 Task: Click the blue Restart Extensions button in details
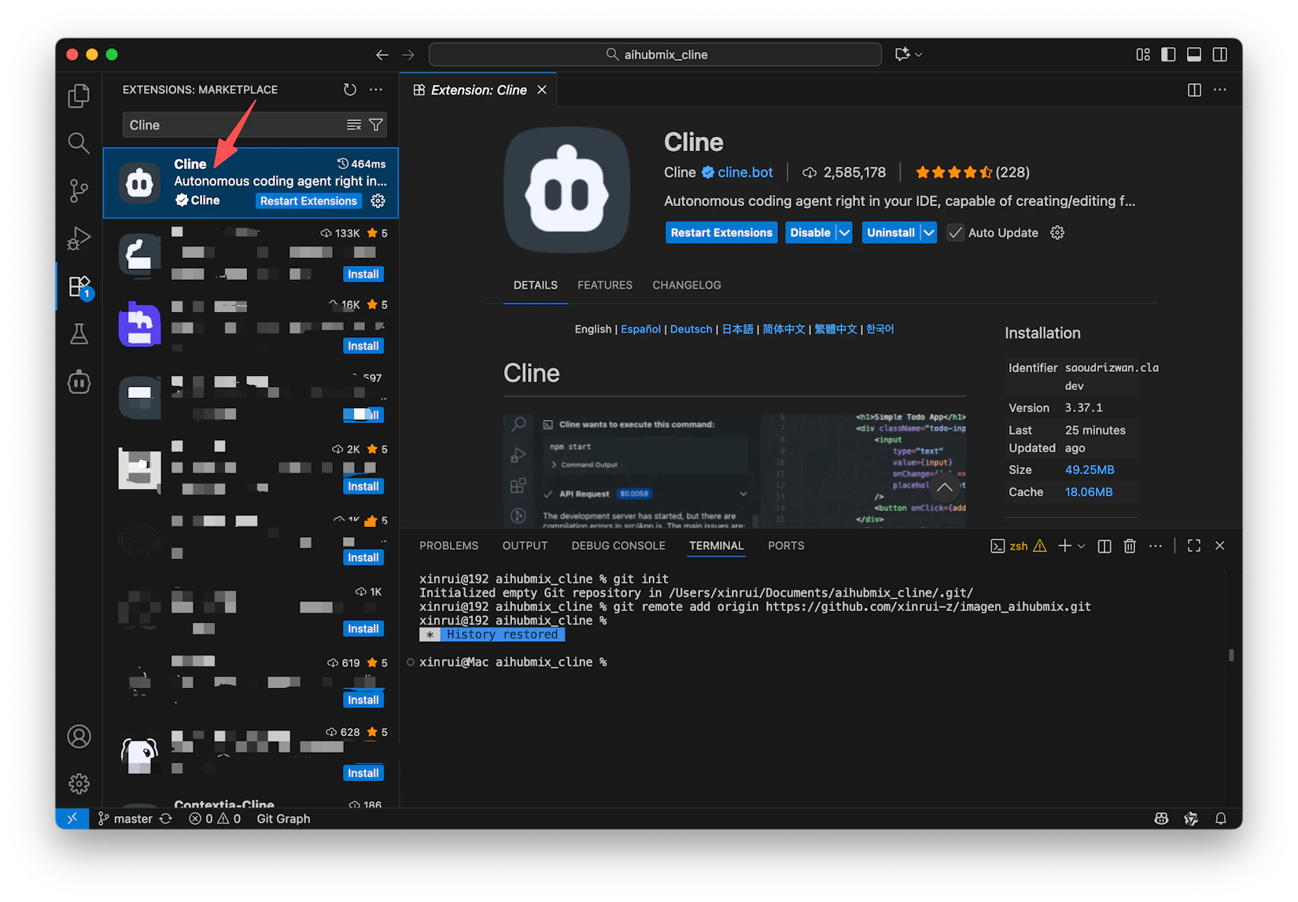pos(721,233)
